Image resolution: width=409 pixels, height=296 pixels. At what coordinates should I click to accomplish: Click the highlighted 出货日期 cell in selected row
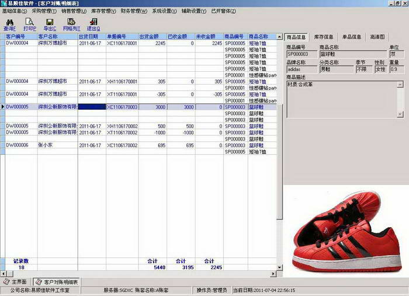tap(92, 107)
